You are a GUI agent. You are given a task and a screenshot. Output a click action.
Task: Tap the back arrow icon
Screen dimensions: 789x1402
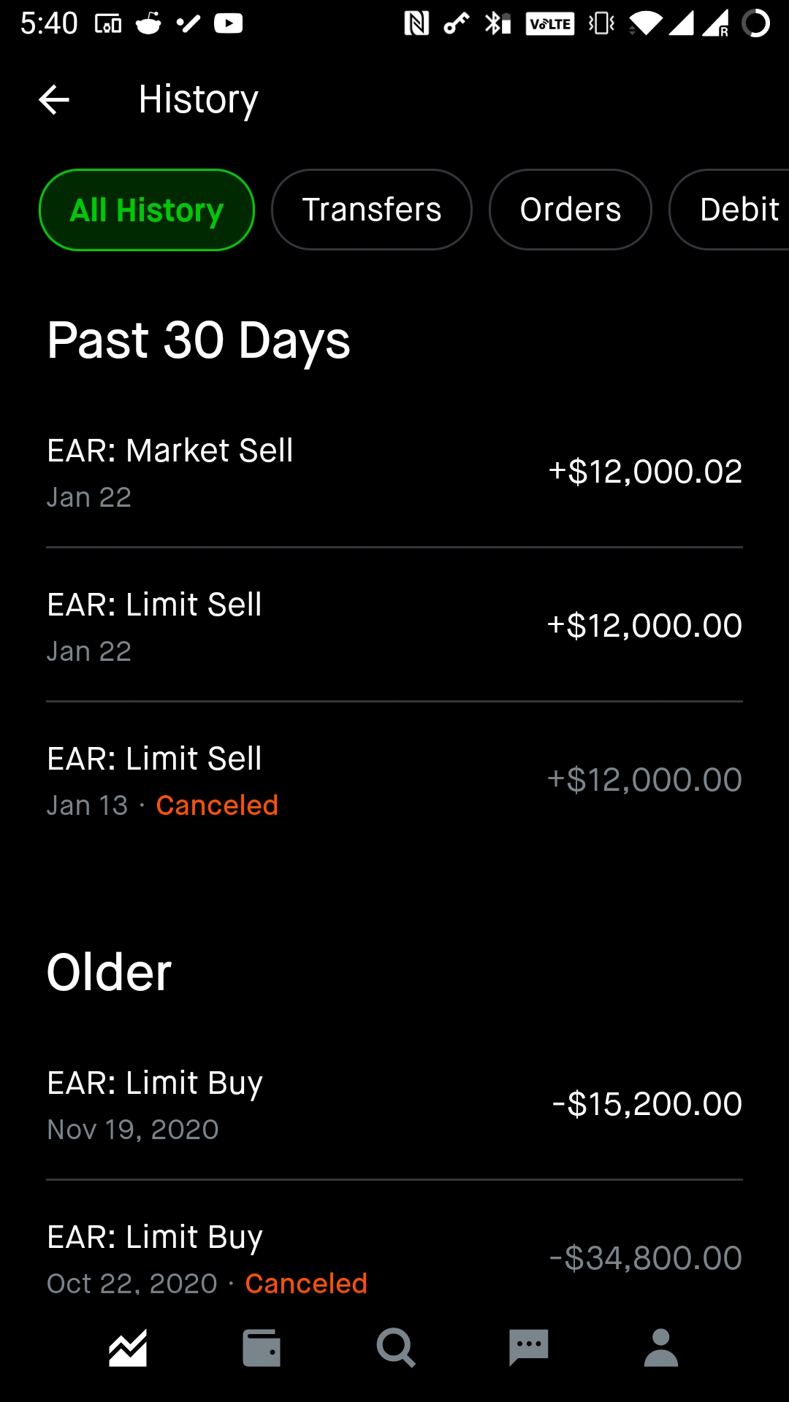click(54, 100)
